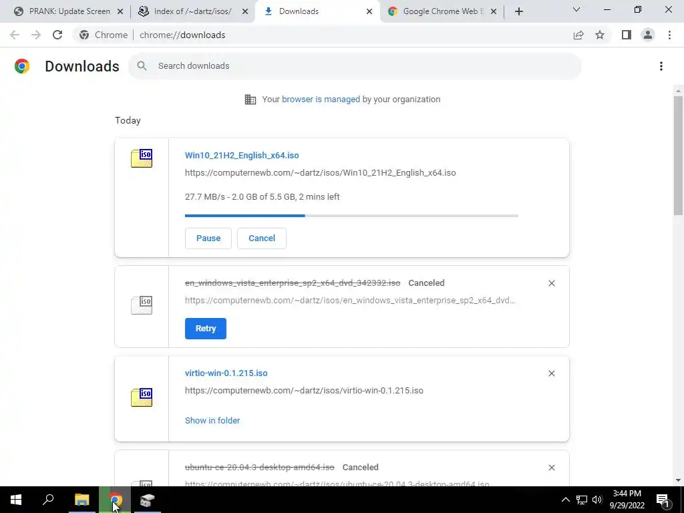Screen dimensions: 684x513
Task: Switch to the Index of /~dartz/isos/ tab
Action: click(192, 11)
